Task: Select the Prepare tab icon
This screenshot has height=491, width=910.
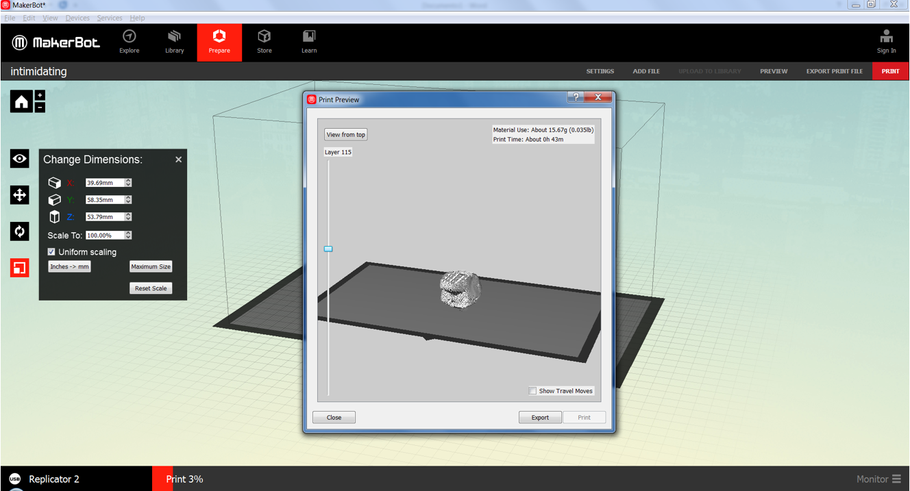Action: pos(219,36)
